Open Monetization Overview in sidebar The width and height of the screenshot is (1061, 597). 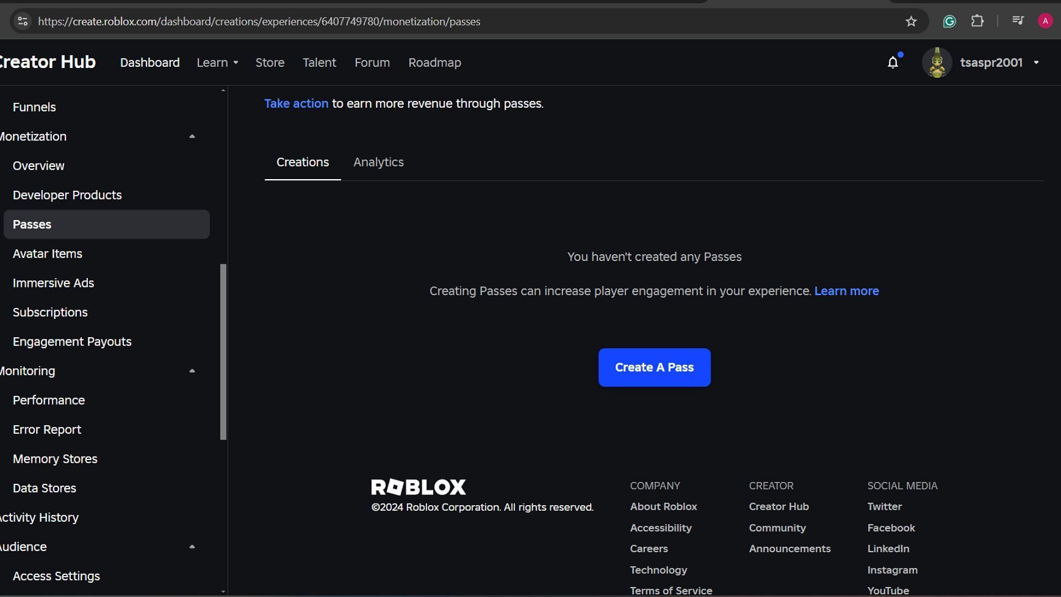coord(38,166)
